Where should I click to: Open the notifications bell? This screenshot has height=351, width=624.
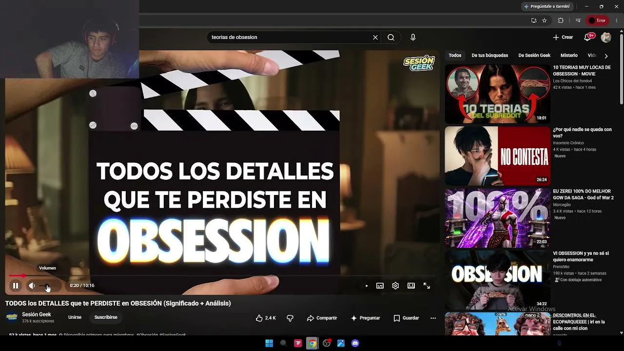(588, 37)
